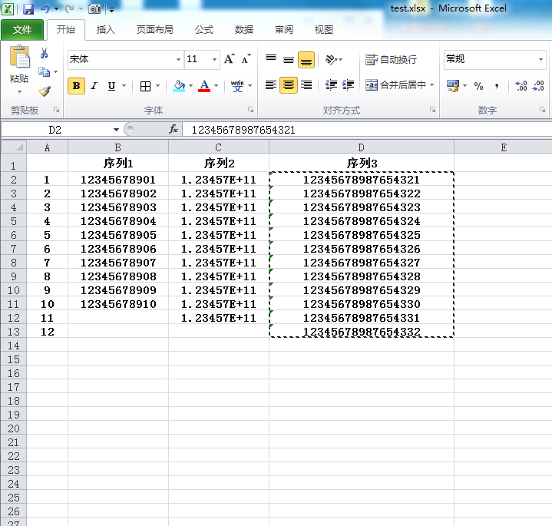
Task: Expand the borders dropdown arrow
Action: click(157, 86)
